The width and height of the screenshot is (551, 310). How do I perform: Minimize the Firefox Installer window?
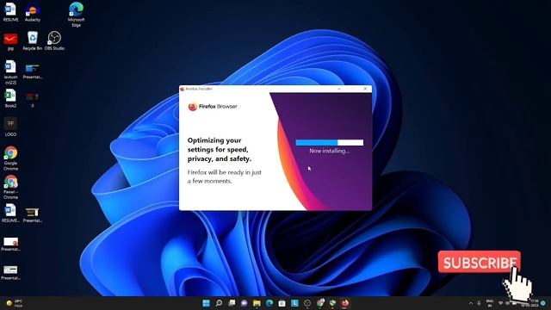pos(339,89)
